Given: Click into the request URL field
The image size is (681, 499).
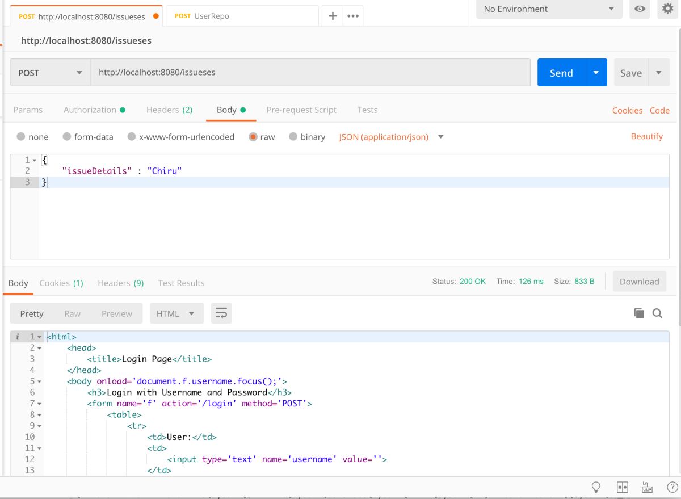Looking at the screenshot, I should point(310,73).
